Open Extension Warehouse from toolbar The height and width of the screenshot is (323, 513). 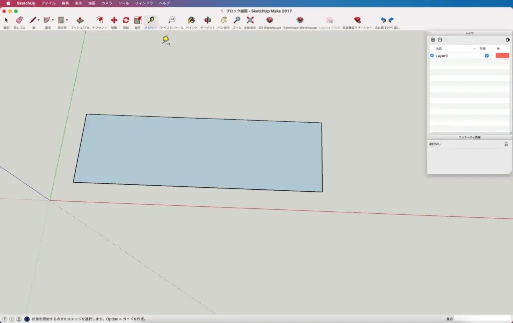point(300,21)
